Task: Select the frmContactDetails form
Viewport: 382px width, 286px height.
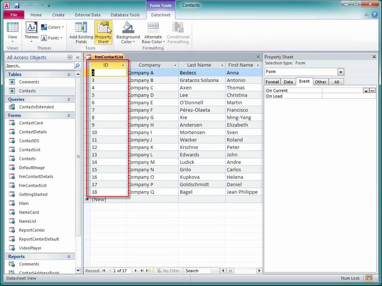Action: point(40,176)
